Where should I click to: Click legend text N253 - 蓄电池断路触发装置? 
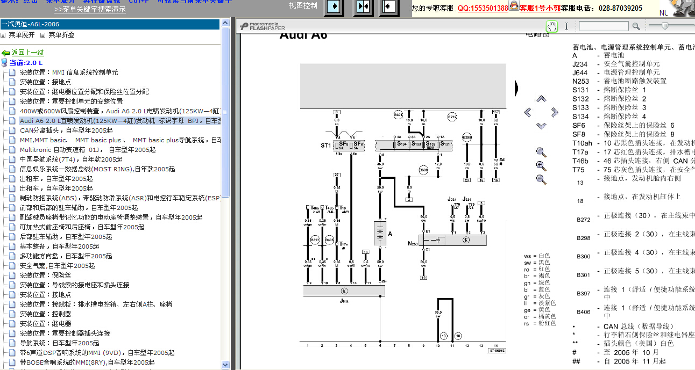point(619,81)
